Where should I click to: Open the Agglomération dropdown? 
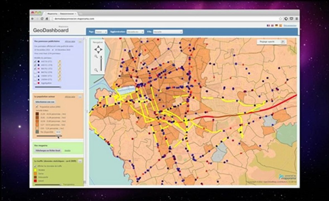click(x=135, y=32)
